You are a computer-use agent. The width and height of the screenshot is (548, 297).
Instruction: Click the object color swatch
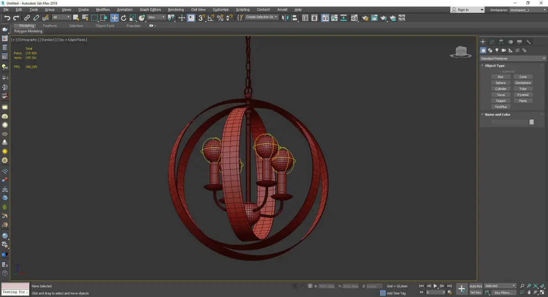[x=532, y=122]
